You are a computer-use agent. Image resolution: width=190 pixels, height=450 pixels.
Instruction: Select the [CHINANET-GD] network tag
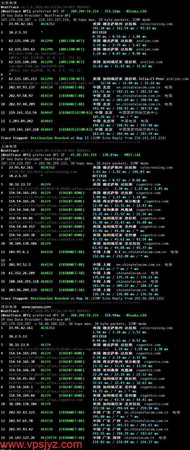tap(72, 437)
